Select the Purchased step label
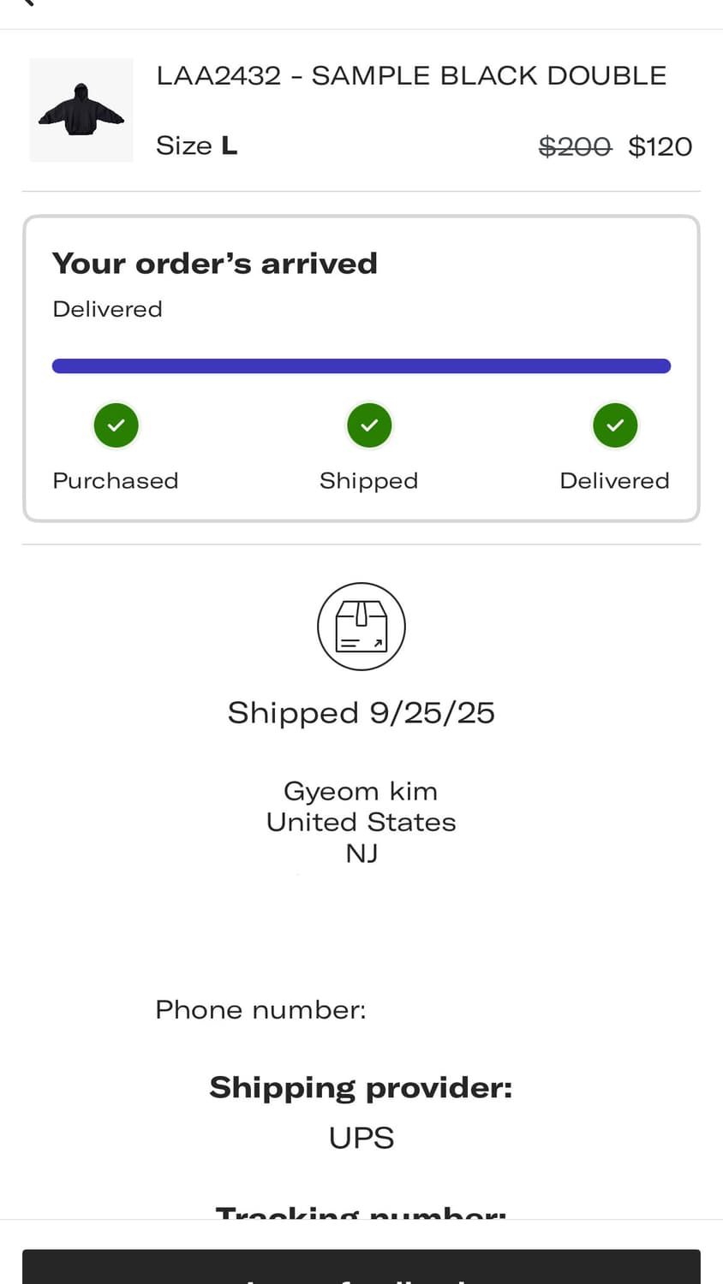 point(116,481)
